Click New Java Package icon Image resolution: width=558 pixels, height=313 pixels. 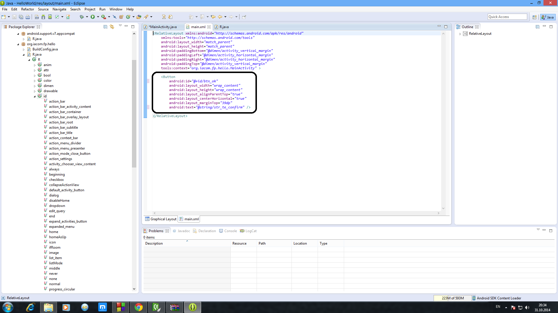point(121,17)
